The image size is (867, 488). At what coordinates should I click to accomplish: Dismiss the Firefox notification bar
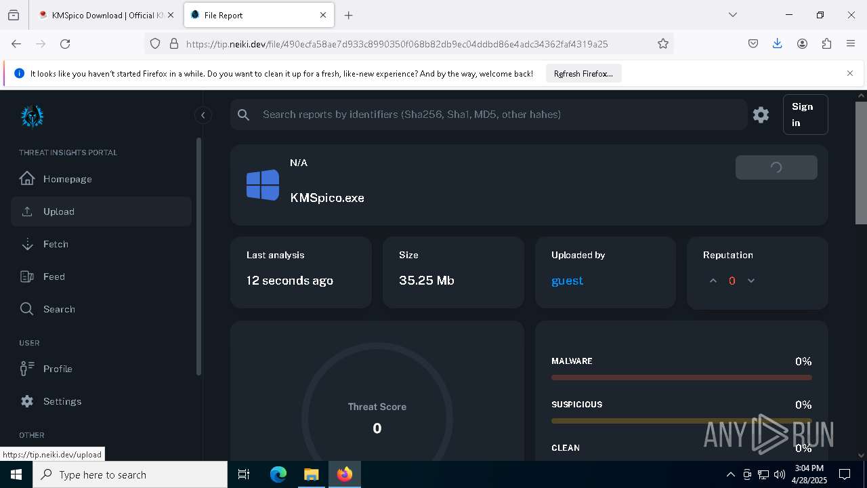coord(850,73)
